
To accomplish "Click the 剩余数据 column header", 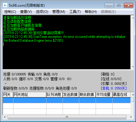I will pos(87,95).
